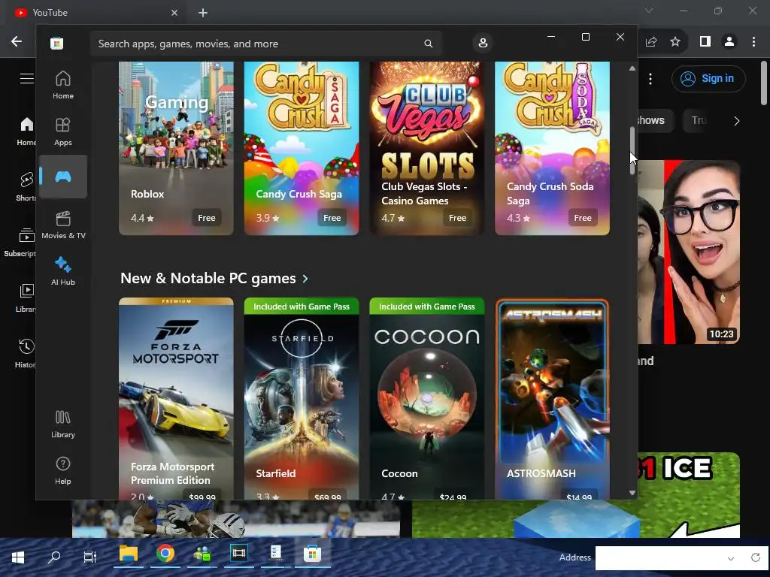770x577 pixels.
Task: Open YouTube Home in left sidebar
Action: 26,131
